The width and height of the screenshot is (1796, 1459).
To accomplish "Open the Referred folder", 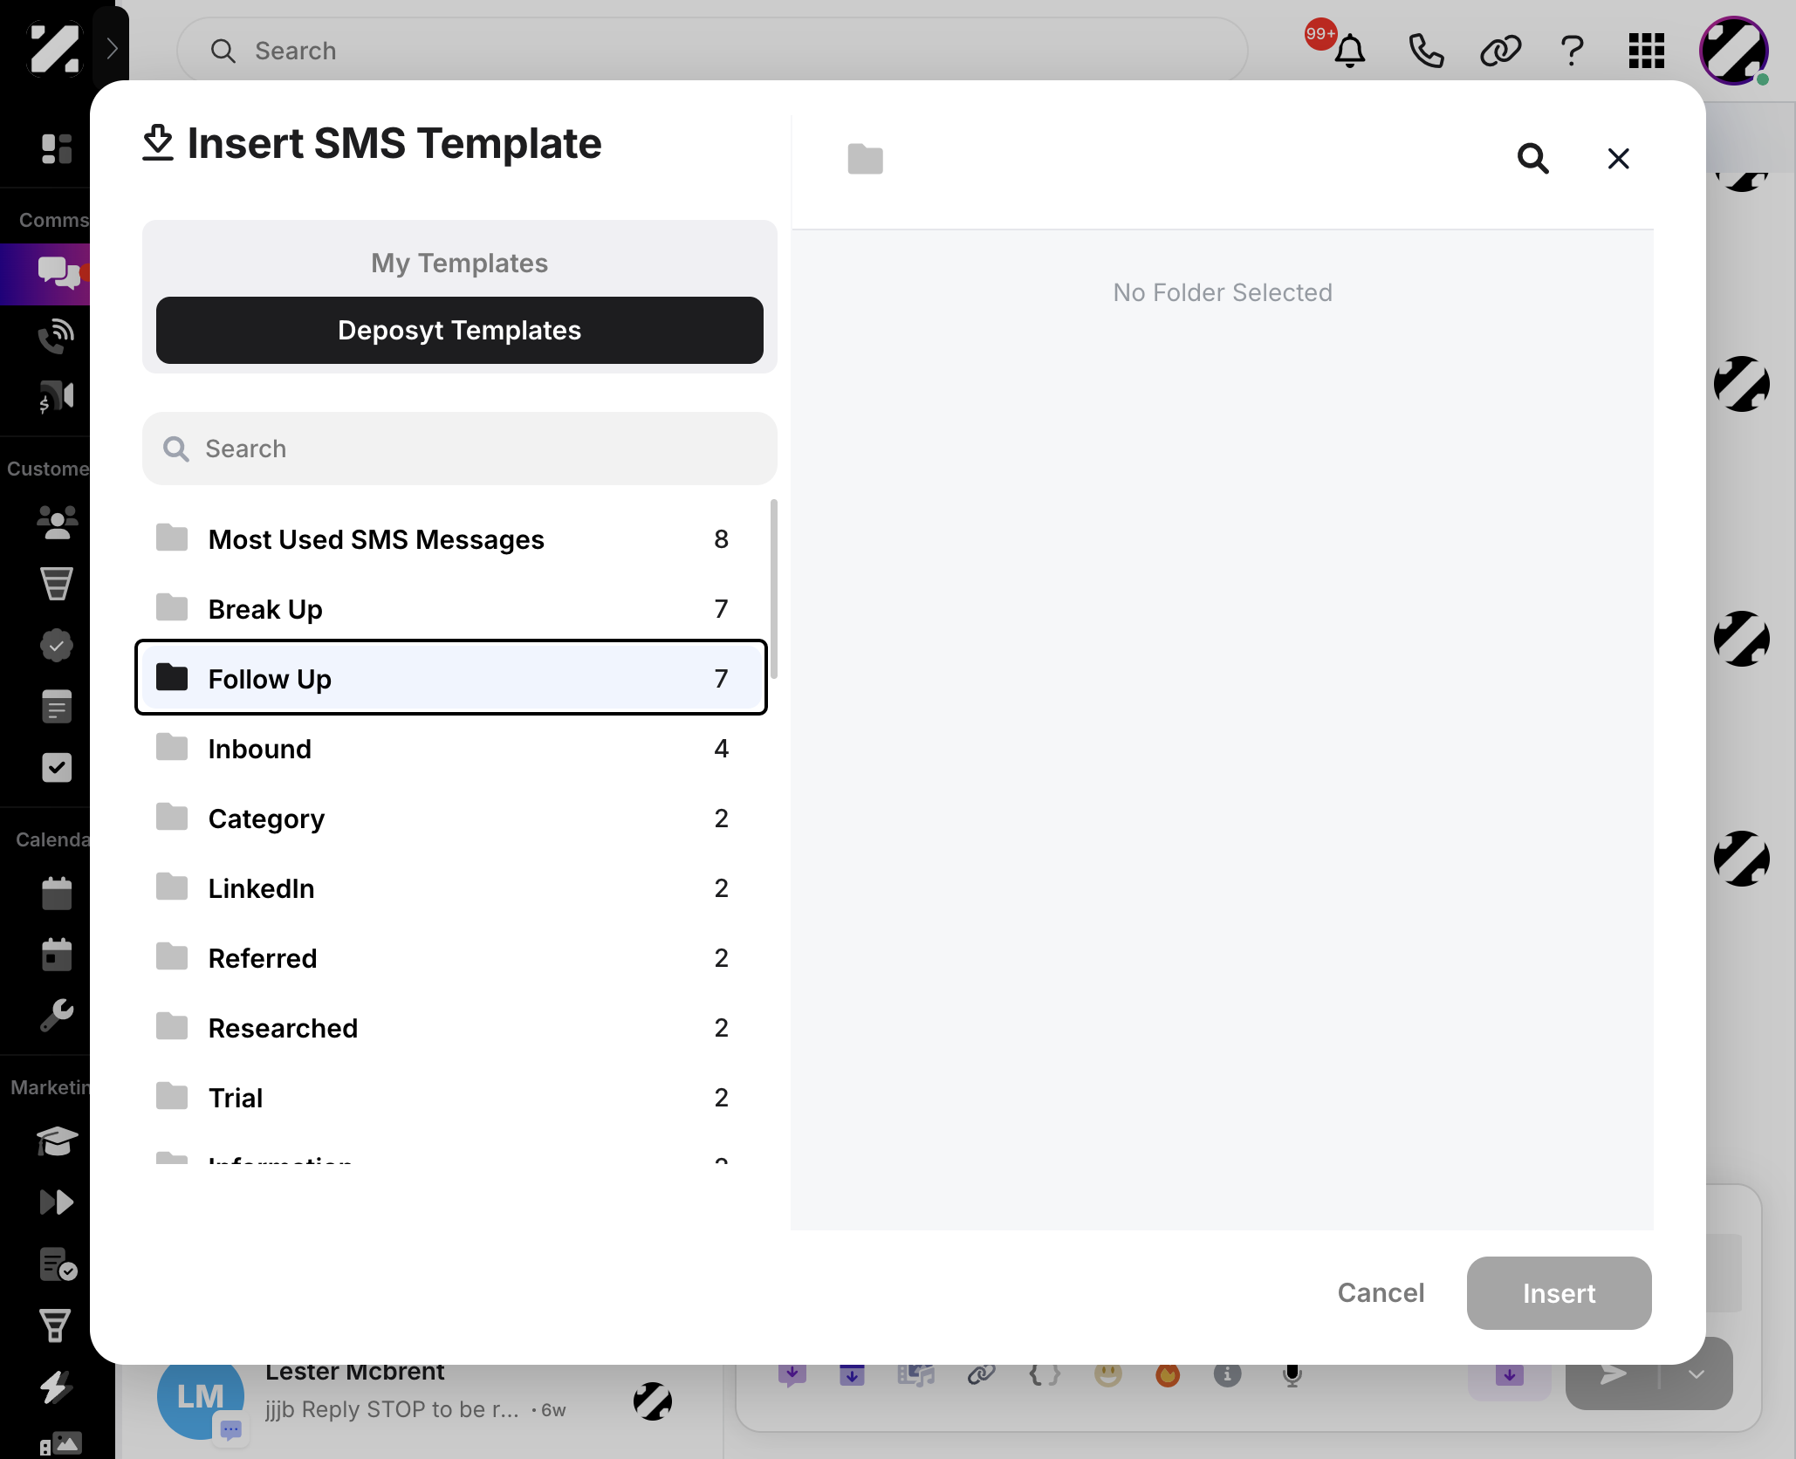I will (451, 958).
